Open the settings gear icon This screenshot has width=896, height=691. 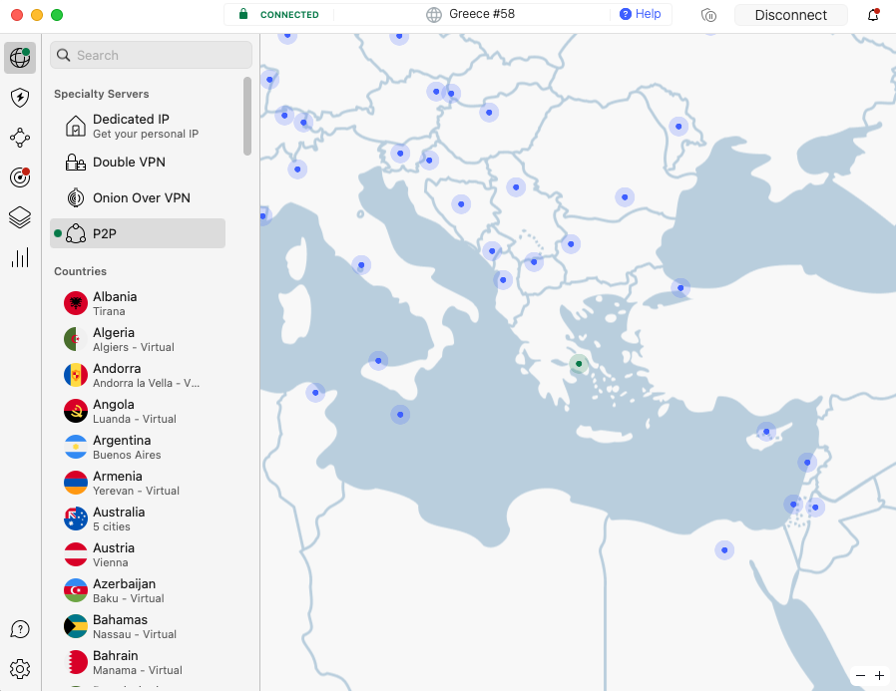pyautogui.click(x=20, y=669)
